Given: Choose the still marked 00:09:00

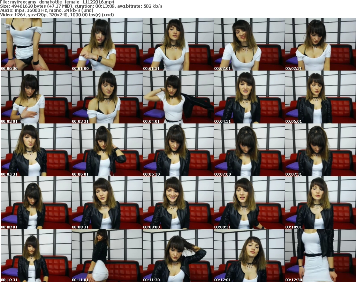Looking at the screenshot, I should pyautogui.click(x=178, y=203).
